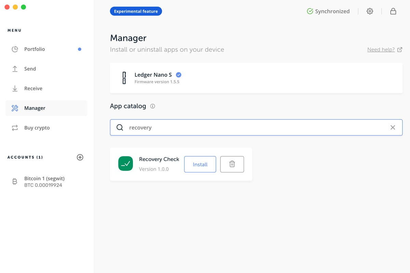Lock the app with padlock icon
The width and height of the screenshot is (410, 273).
coord(393,11)
